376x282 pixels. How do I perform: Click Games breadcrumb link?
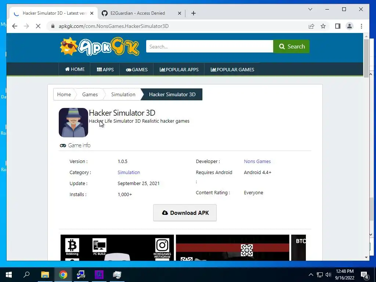90,94
